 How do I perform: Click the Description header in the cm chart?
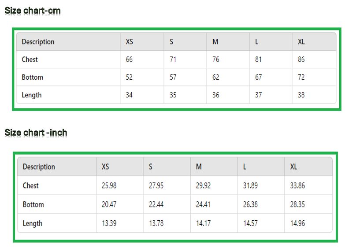[38, 42]
